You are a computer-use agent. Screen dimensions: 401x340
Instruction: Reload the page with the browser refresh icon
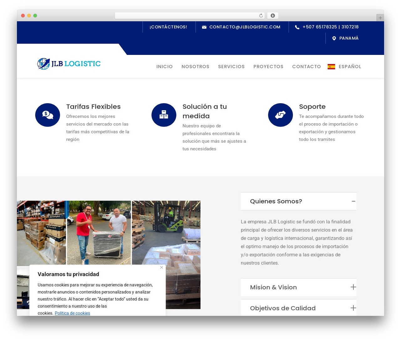[x=261, y=16]
